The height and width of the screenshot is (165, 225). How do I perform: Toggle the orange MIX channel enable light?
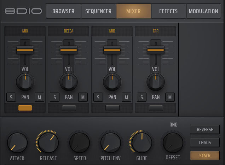pyautogui.click(x=25, y=108)
